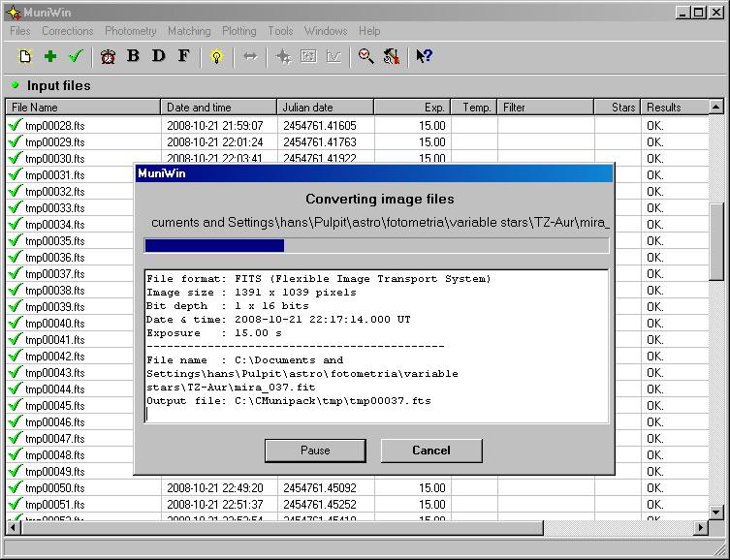
Task: Click the yellow light bulb toolbar icon
Action: [216, 56]
